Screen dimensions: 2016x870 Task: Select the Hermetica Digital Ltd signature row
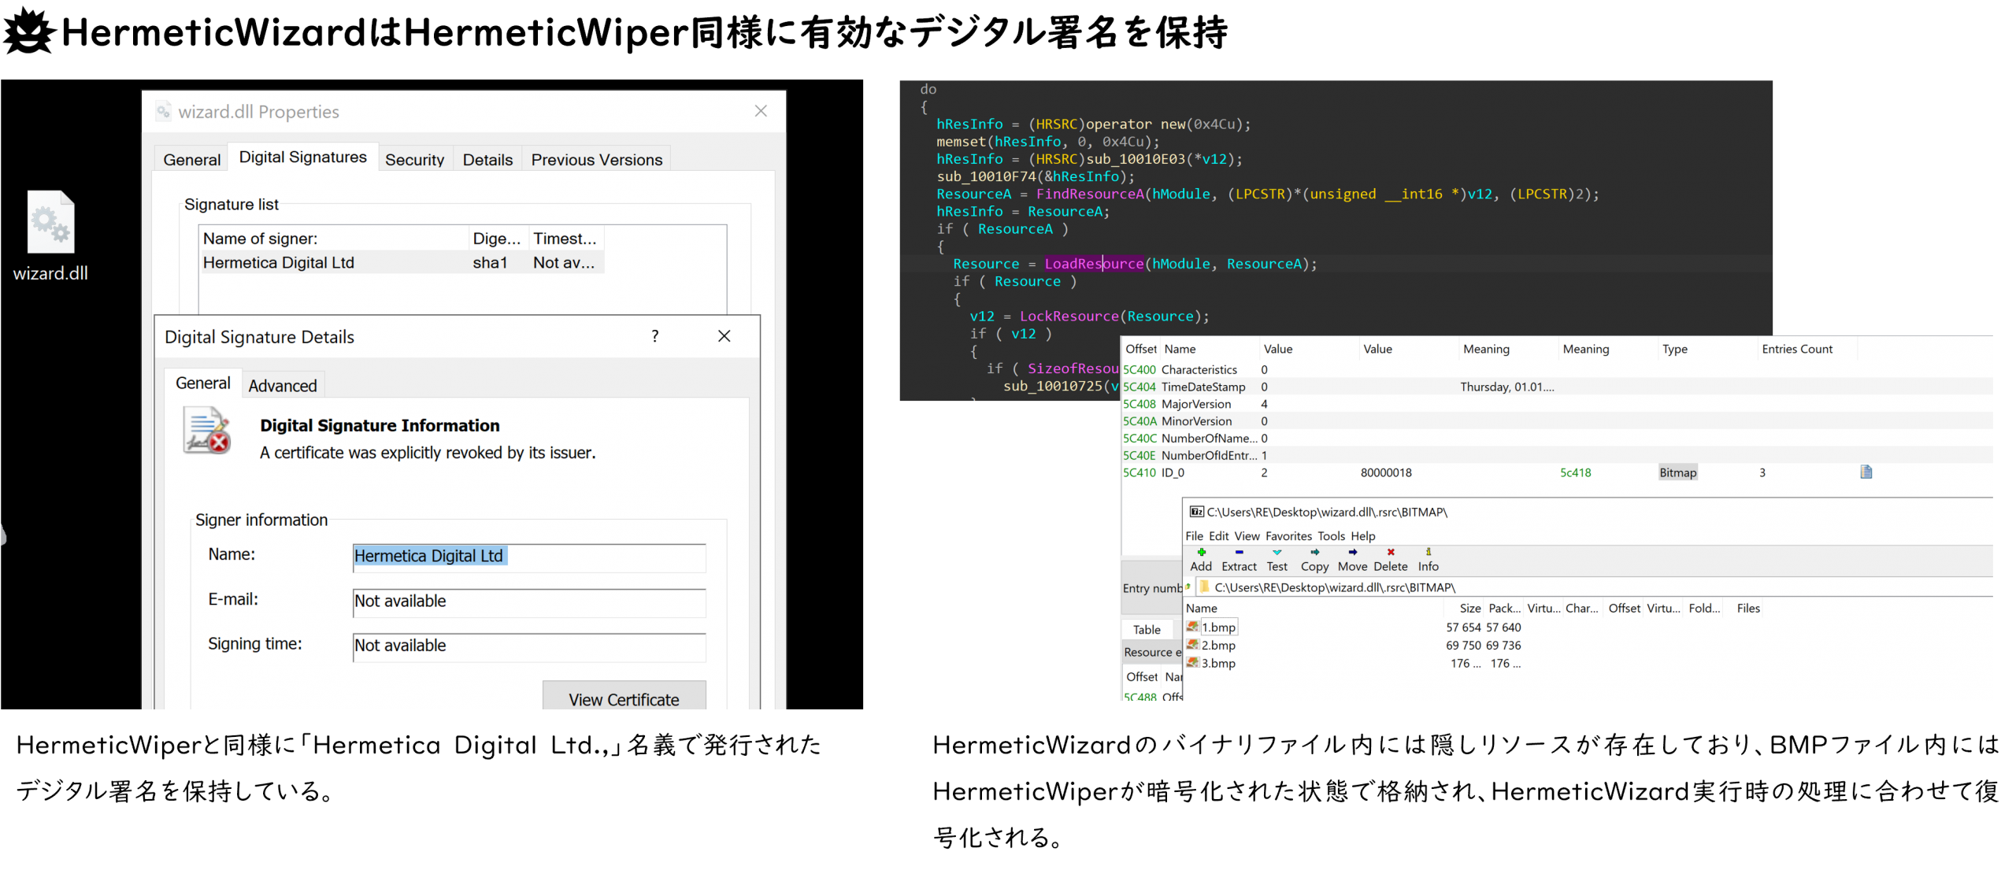point(279,262)
